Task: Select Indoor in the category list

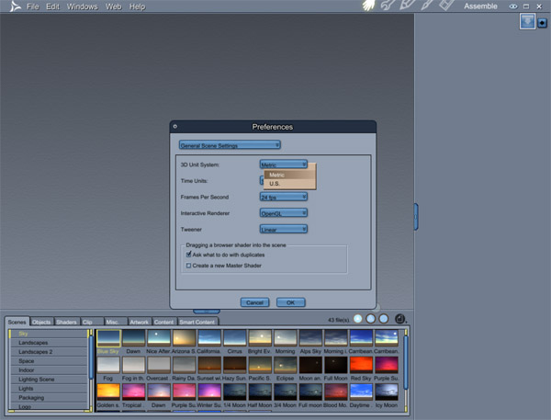Action: click(49, 370)
